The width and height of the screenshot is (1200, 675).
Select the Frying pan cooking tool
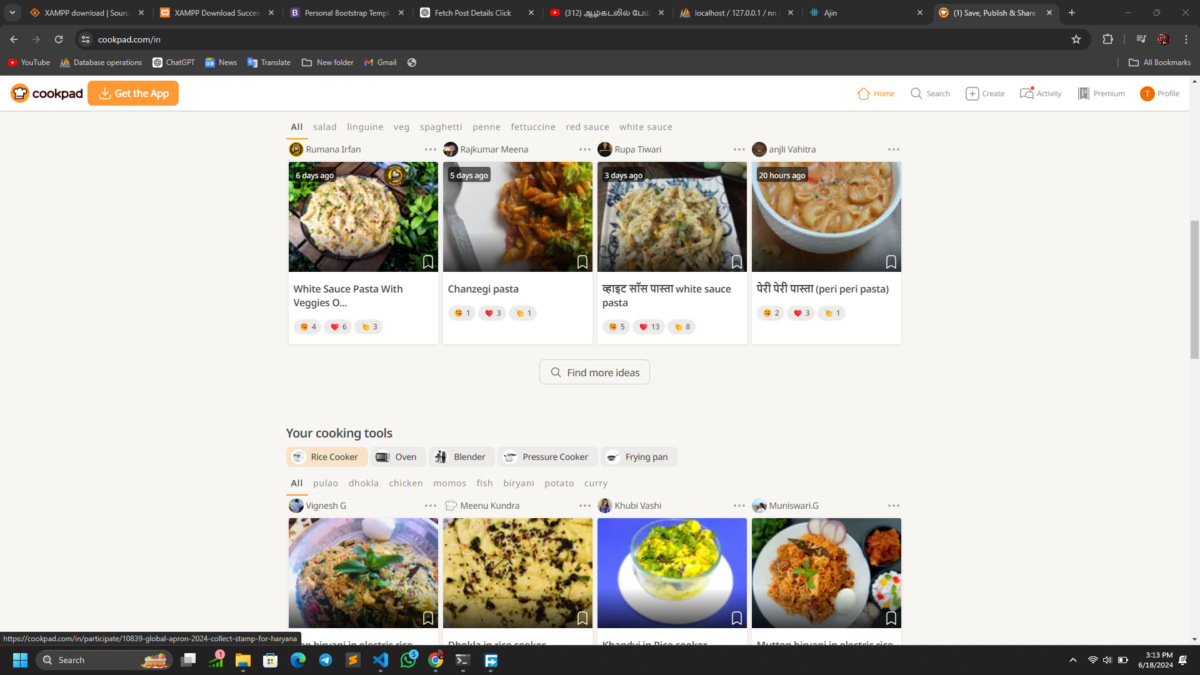pos(639,456)
